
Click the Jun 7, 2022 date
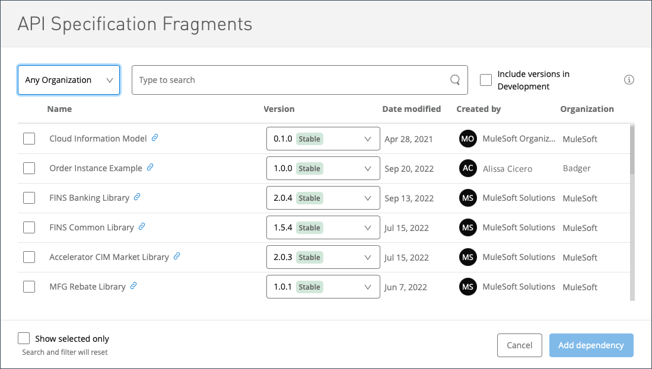point(406,287)
